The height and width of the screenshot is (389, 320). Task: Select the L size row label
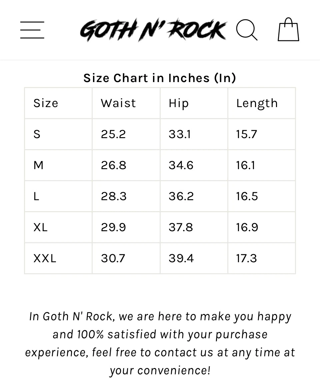pyautogui.click(x=36, y=196)
